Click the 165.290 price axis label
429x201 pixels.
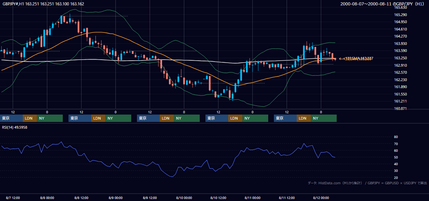(400, 15)
